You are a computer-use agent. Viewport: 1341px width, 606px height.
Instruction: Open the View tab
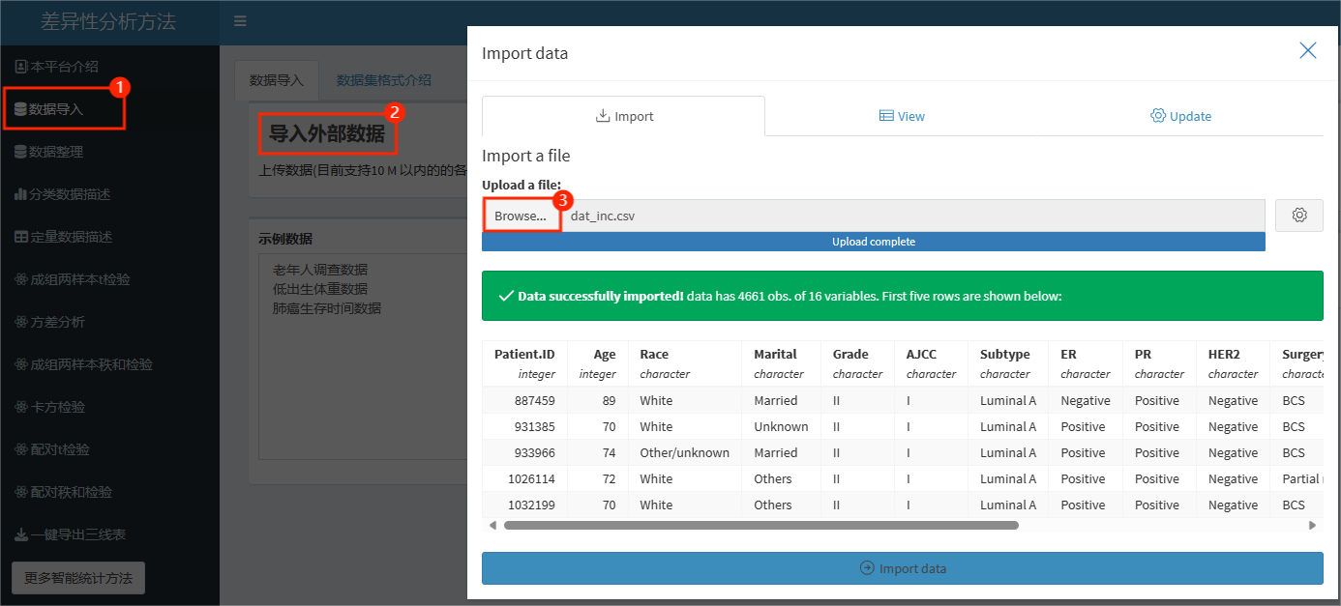coord(902,116)
